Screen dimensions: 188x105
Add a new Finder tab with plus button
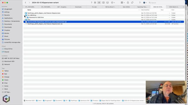[x=183, y=7]
